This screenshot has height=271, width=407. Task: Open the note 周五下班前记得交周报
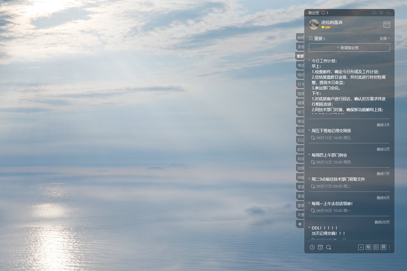tap(331, 131)
